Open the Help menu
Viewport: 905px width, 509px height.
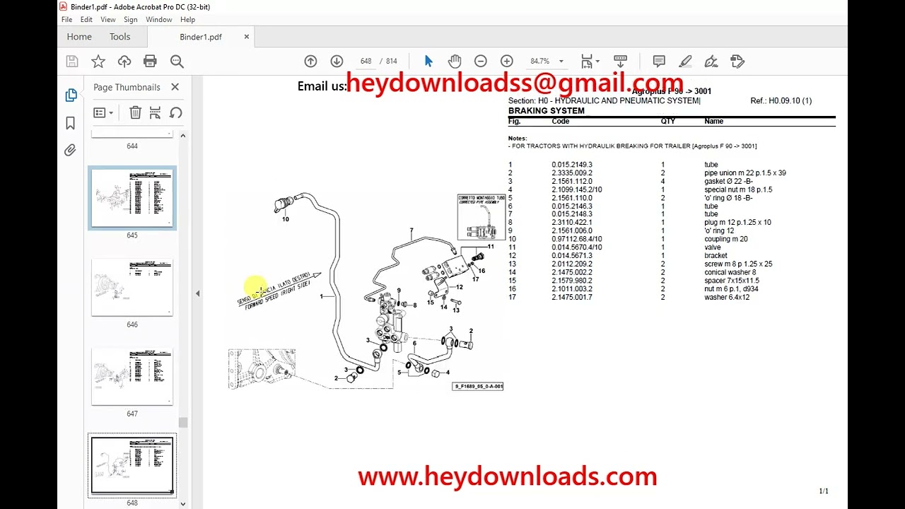pos(187,20)
